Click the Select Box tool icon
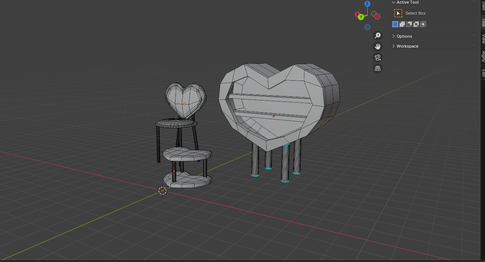Viewport: 485px width, 262px height. point(398,13)
